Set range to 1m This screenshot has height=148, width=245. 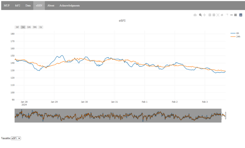[29, 27]
